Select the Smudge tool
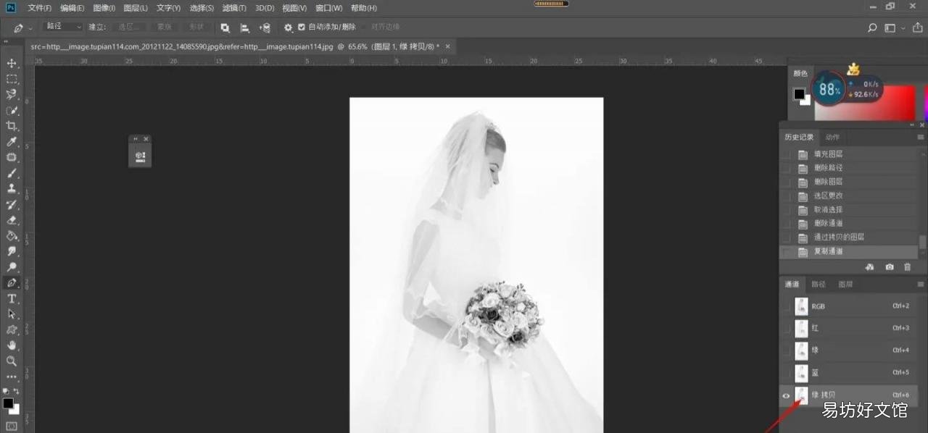This screenshot has width=928, height=433. [x=12, y=252]
